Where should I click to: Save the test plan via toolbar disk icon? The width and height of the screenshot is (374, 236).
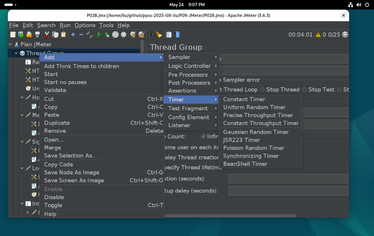click(37, 35)
